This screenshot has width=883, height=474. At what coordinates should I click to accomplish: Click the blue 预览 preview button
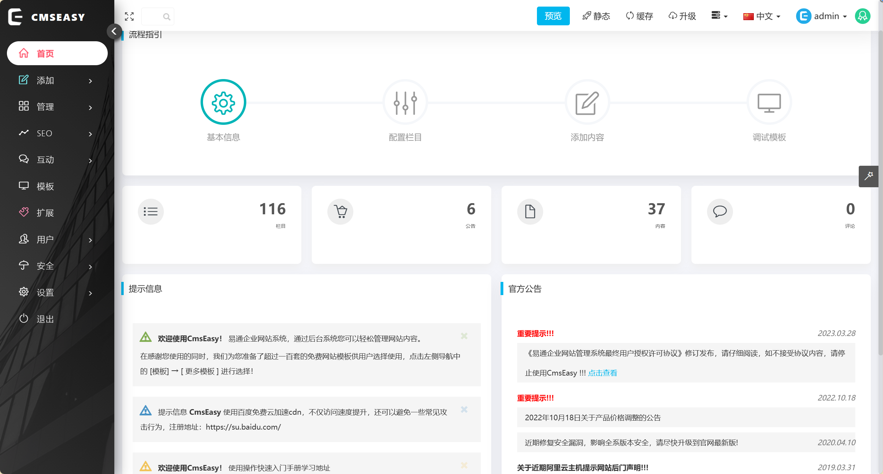[553, 16]
